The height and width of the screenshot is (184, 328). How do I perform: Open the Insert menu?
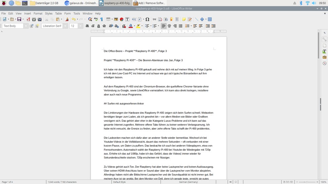(27, 13)
